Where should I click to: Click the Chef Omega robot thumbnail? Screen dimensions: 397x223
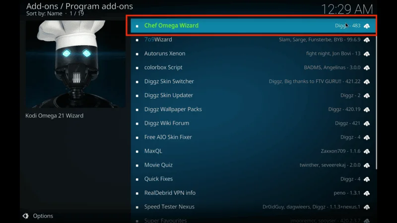click(x=75, y=64)
